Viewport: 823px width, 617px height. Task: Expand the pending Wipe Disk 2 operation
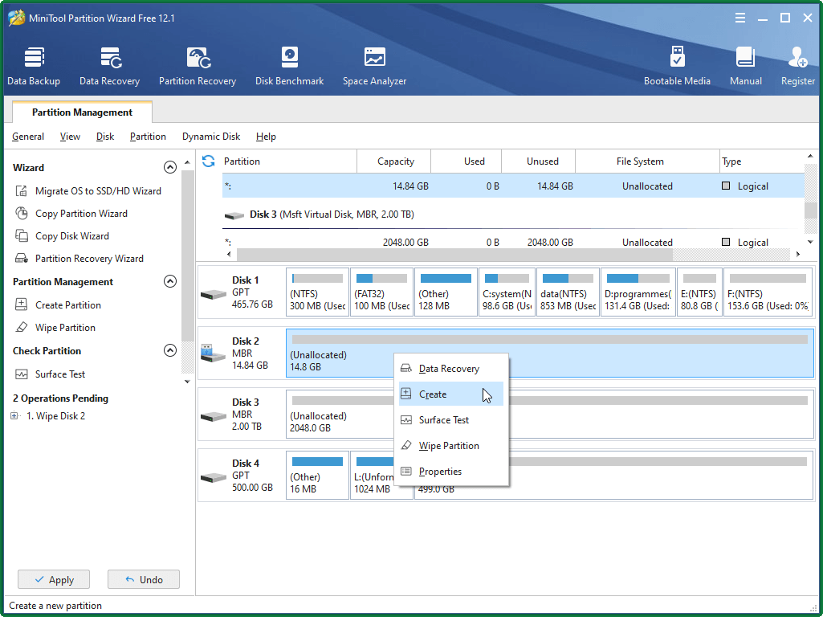point(14,415)
